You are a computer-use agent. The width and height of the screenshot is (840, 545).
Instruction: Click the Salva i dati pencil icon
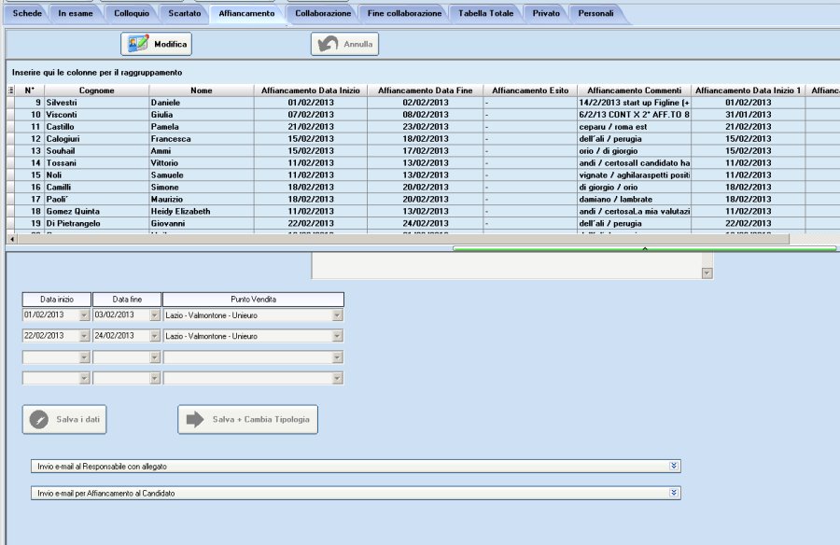point(39,420)
